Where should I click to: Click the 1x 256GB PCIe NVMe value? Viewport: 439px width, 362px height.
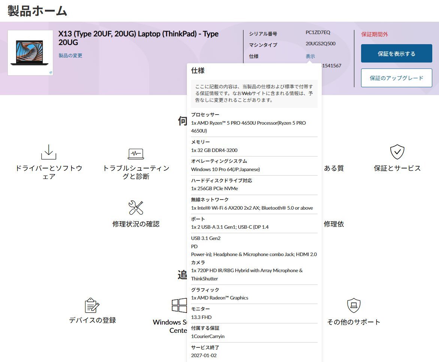[x=215, y=189]
